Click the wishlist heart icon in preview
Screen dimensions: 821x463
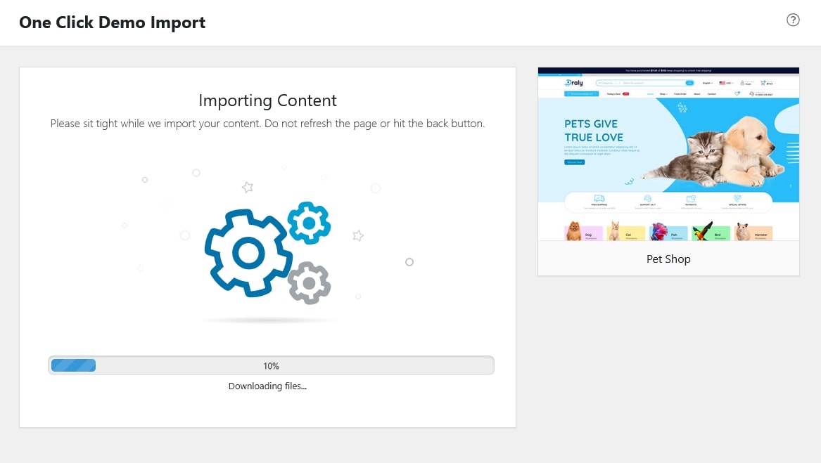click(x=737, y=93)
